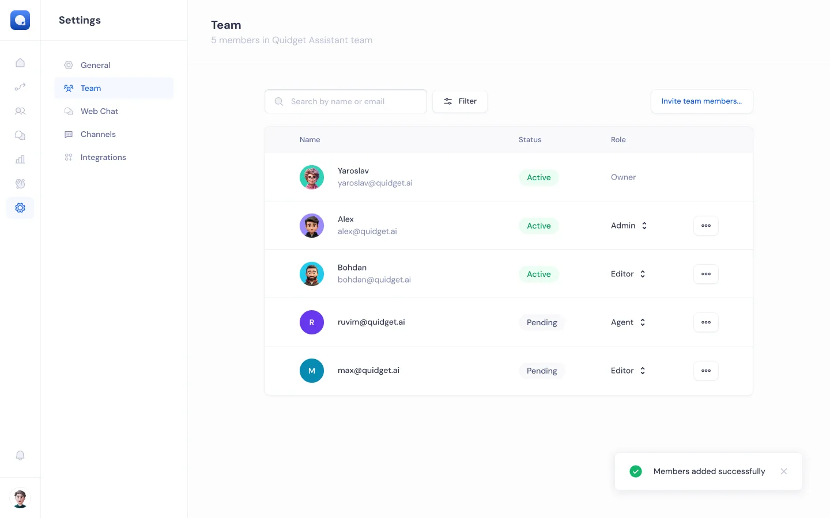Go to General settings
This screenshot has width=830, height=518.
[x=96, y=65]
